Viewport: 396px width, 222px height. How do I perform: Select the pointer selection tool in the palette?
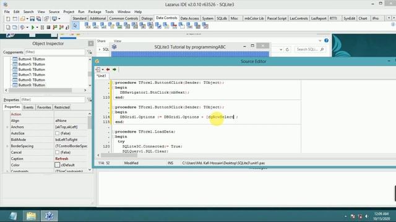75,26
